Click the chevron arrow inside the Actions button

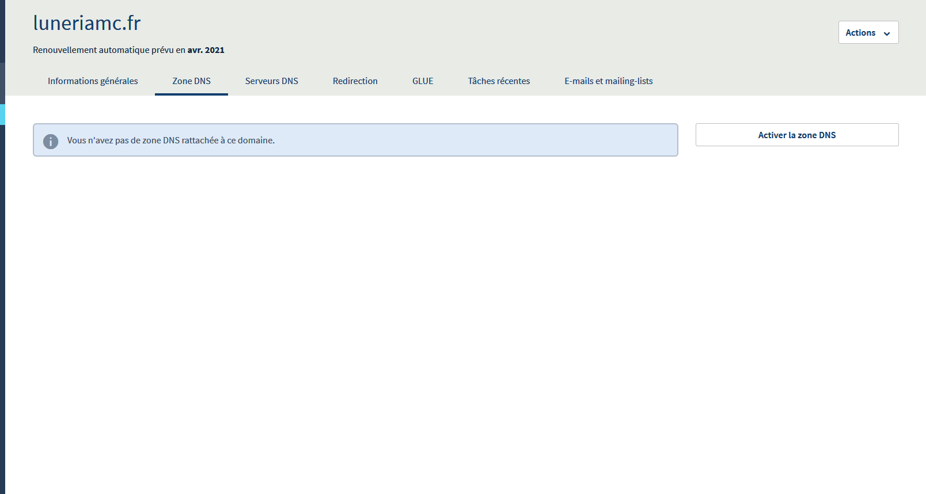887,34
